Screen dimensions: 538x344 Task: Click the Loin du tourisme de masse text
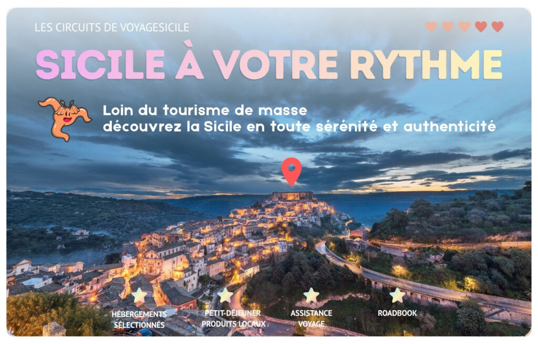click(x=205, y=111)
